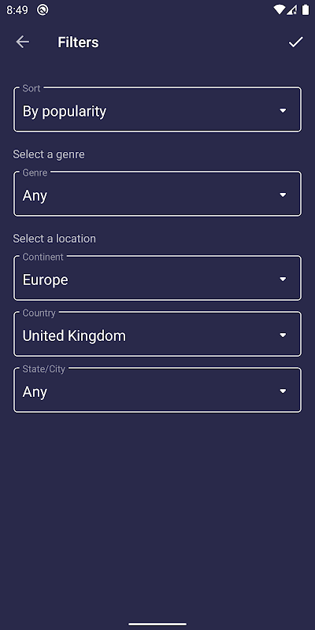
Task: Choose the Europe continent field
Action: click(157, 278)
